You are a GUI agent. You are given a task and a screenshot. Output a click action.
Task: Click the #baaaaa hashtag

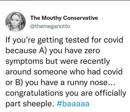pyautogui.click(x=73, y=103)
